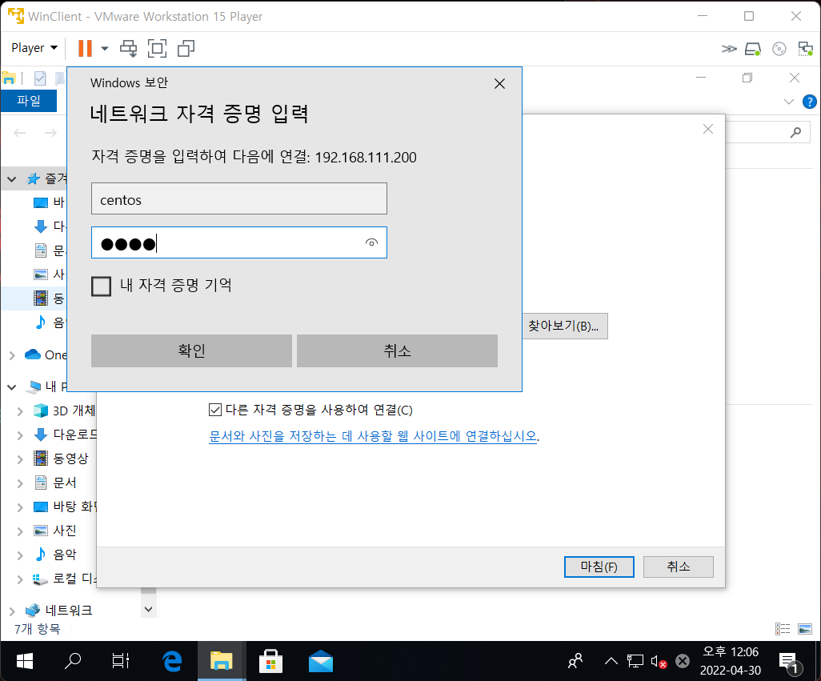This screenshot has width=821, height=681.
Task: Select 사진 folder under 내 PC
Action: [65, 531]
